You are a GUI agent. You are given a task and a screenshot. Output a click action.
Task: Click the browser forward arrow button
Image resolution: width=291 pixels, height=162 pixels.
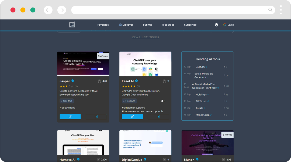coord(62,10)
